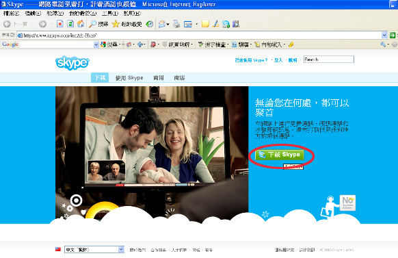Open the Favorites menu in menu bar
Viewport: 398px width, 258px height.
pos(83,13)
